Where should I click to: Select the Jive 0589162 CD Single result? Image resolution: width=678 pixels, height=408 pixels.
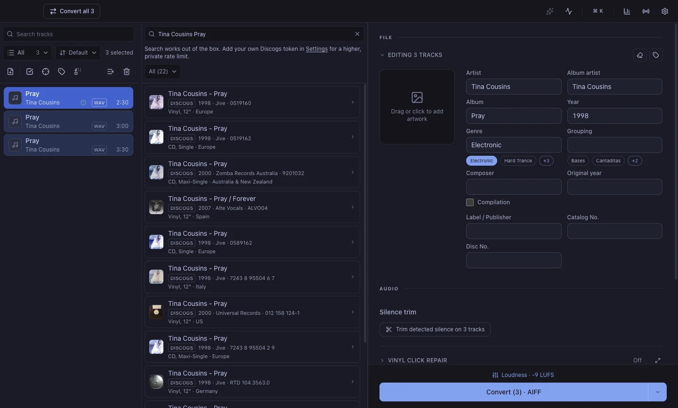pyautogui.click(x=252, y=242)
